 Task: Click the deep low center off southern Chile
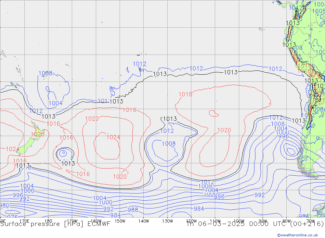[x=291, y=151]
